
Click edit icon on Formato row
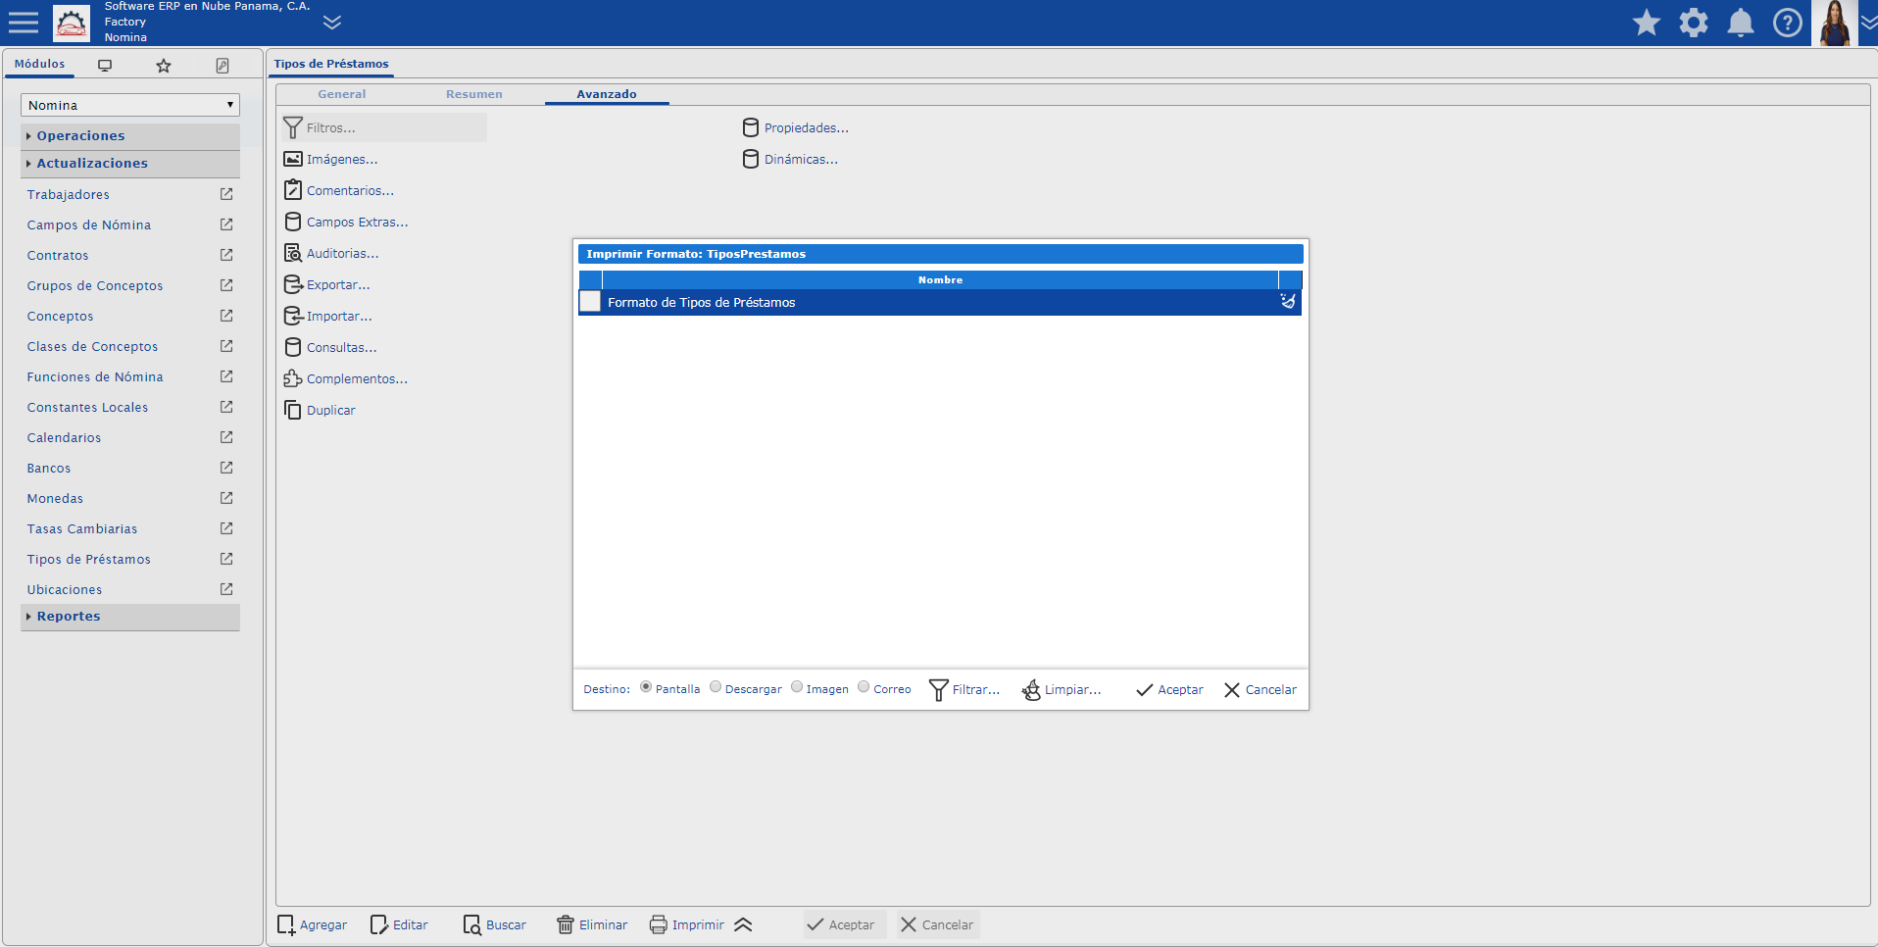pyautogui.click(x=1288, y=302)
